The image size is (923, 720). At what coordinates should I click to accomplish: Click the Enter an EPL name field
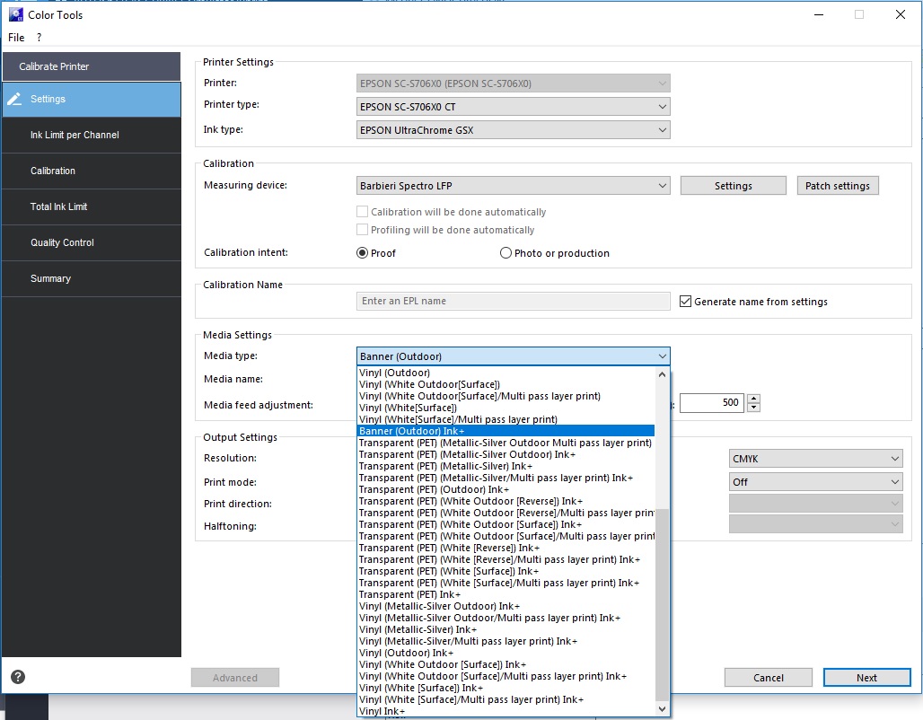pyautogui.click(x=513, y=301)
